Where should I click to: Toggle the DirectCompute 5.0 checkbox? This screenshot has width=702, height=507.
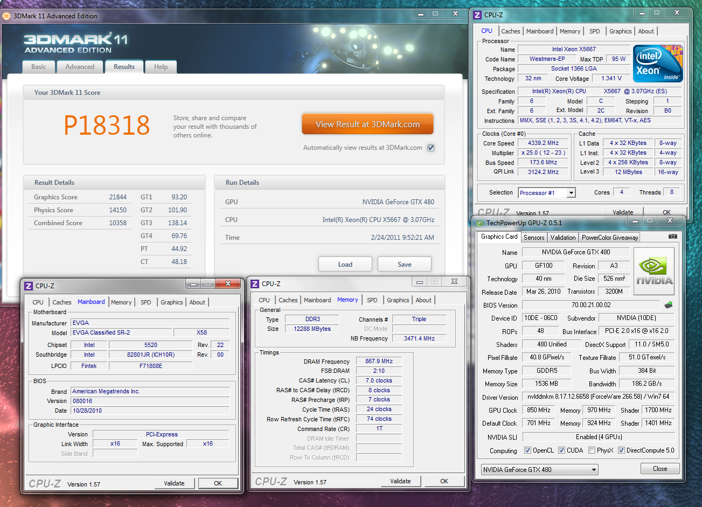pyautogui.click(x=621, y=450)
